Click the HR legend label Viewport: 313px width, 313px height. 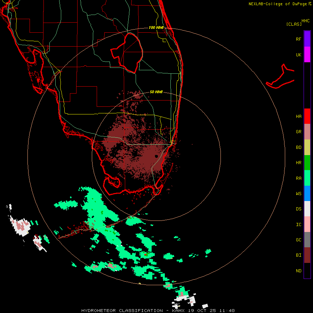tap(298, 163)
